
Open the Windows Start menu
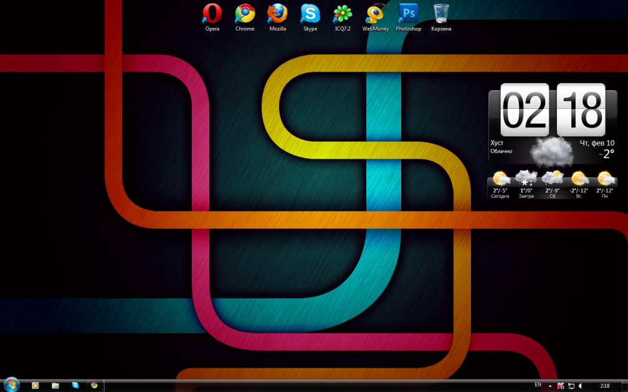tap(11, 385)
